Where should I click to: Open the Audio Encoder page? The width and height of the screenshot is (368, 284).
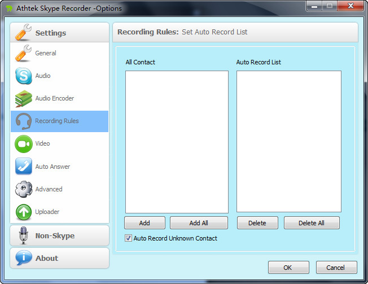60,99
